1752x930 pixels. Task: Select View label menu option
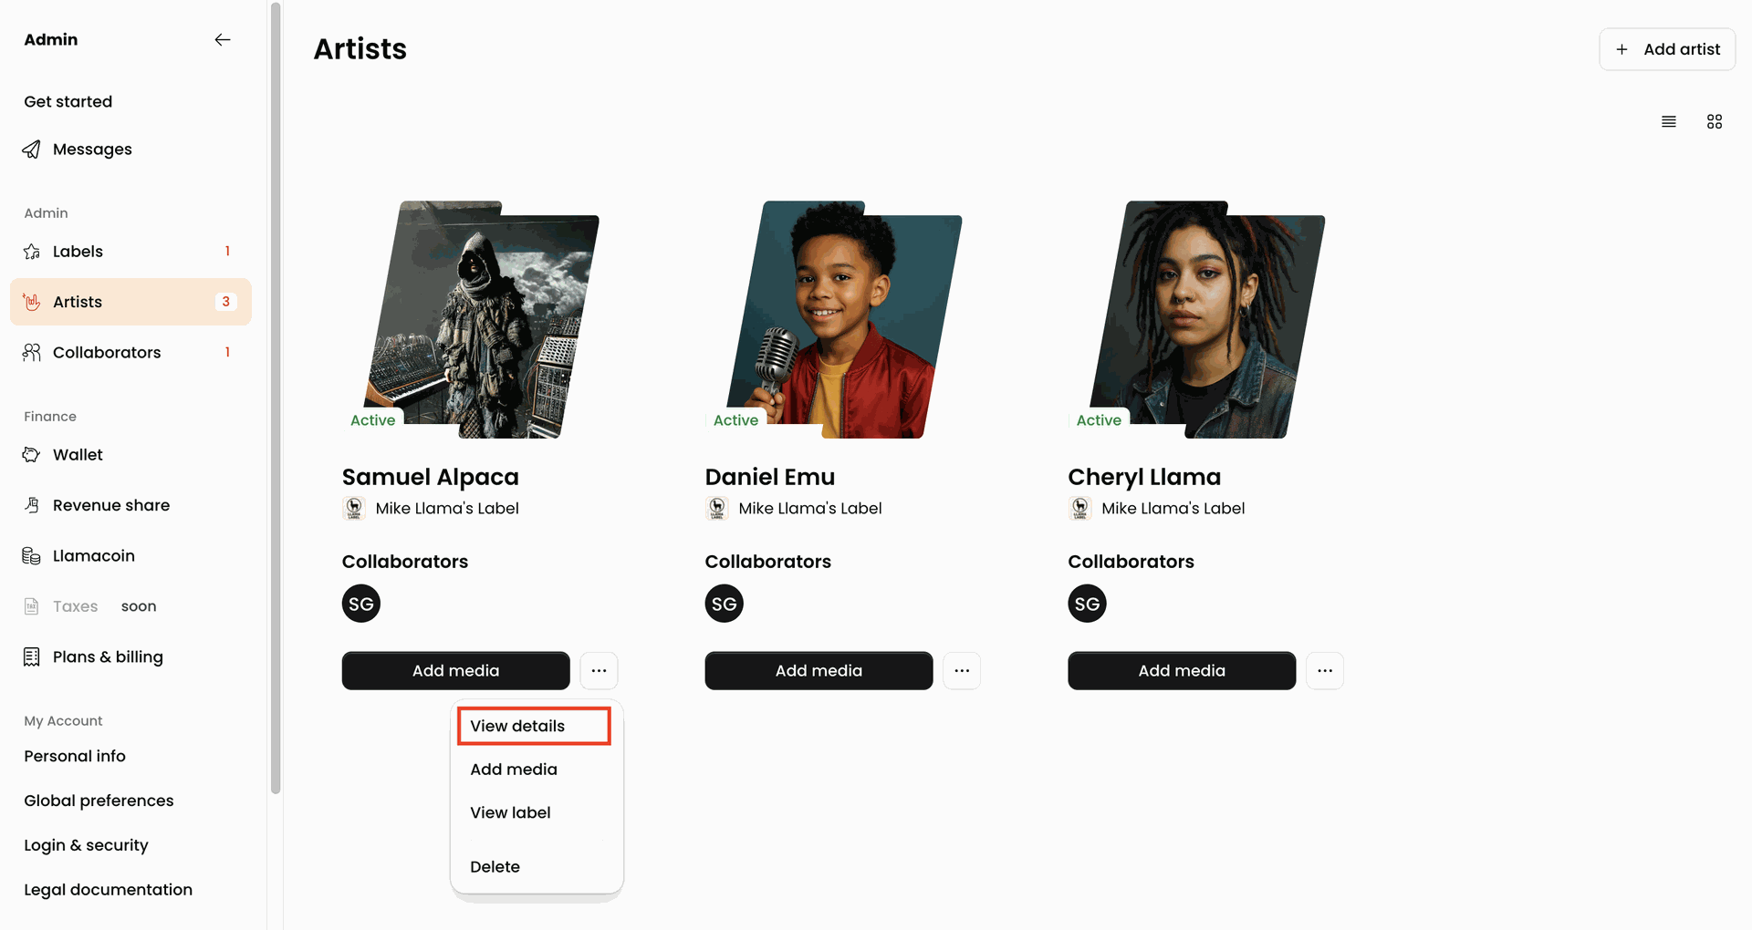[x=510, y=812]
